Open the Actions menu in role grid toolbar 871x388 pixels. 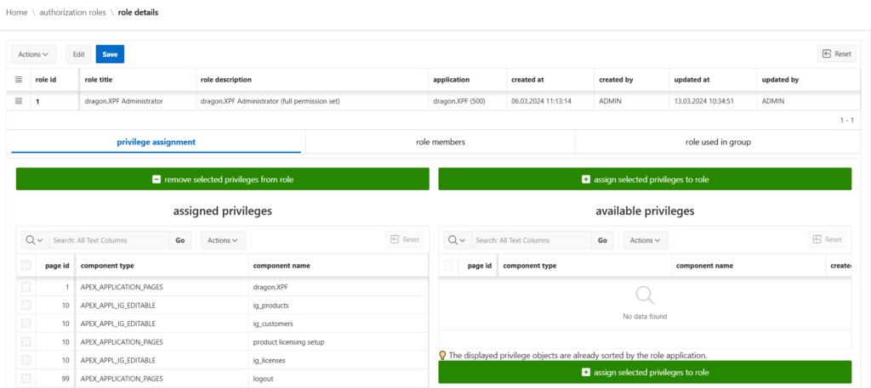coord(33,54)
